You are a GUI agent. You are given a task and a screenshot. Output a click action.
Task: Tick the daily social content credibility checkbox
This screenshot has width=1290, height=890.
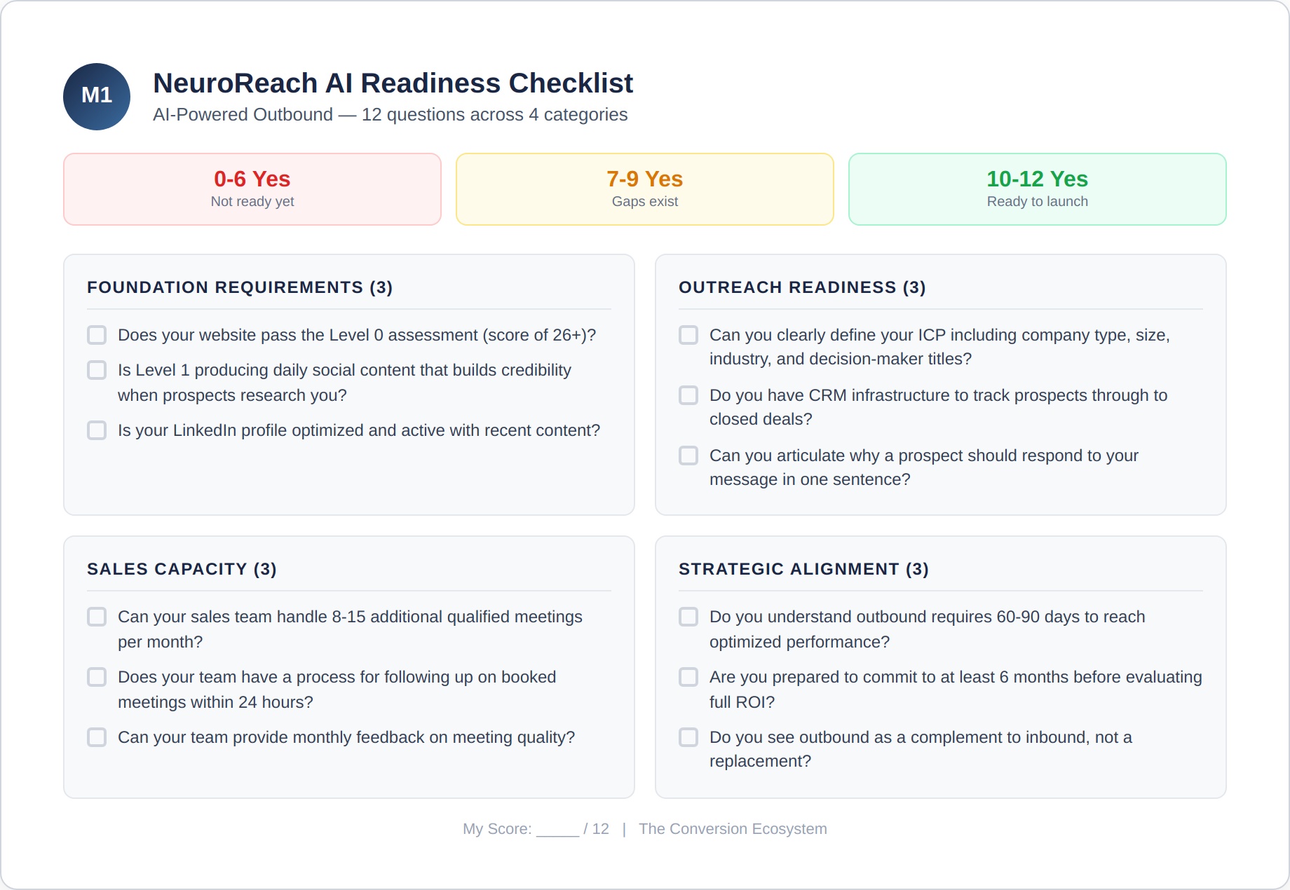(97, 370)
